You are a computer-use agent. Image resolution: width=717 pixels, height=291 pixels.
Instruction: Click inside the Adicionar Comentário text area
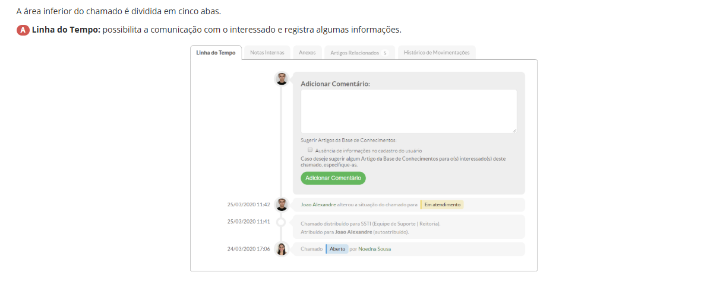tap(408, 111)
